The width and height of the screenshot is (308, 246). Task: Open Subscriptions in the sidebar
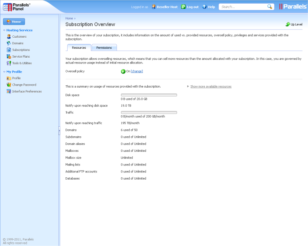point(21,50)
